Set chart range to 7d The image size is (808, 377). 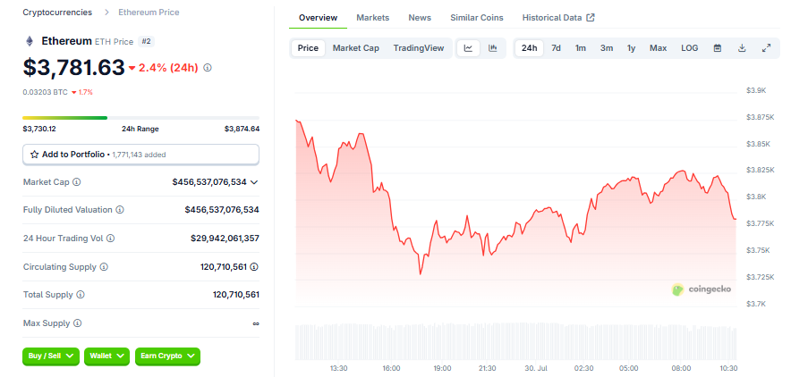tap(556, 48)
